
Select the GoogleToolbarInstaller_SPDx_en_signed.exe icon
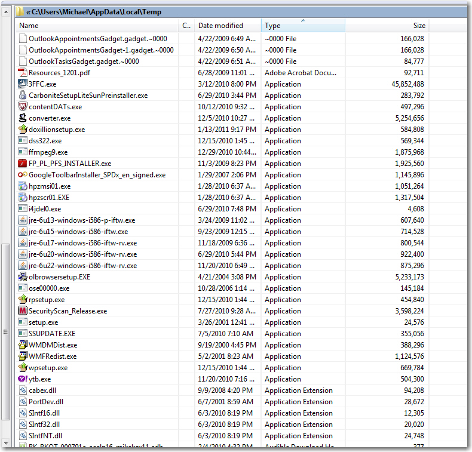coord(23,175)
